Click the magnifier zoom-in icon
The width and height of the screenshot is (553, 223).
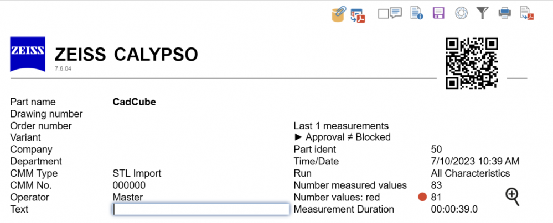pos(512,196)
